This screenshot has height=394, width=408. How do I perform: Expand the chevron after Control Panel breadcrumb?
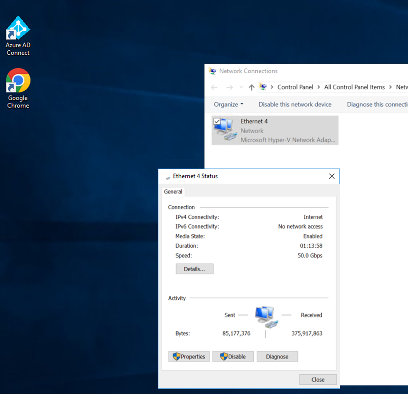coord(318,87)
